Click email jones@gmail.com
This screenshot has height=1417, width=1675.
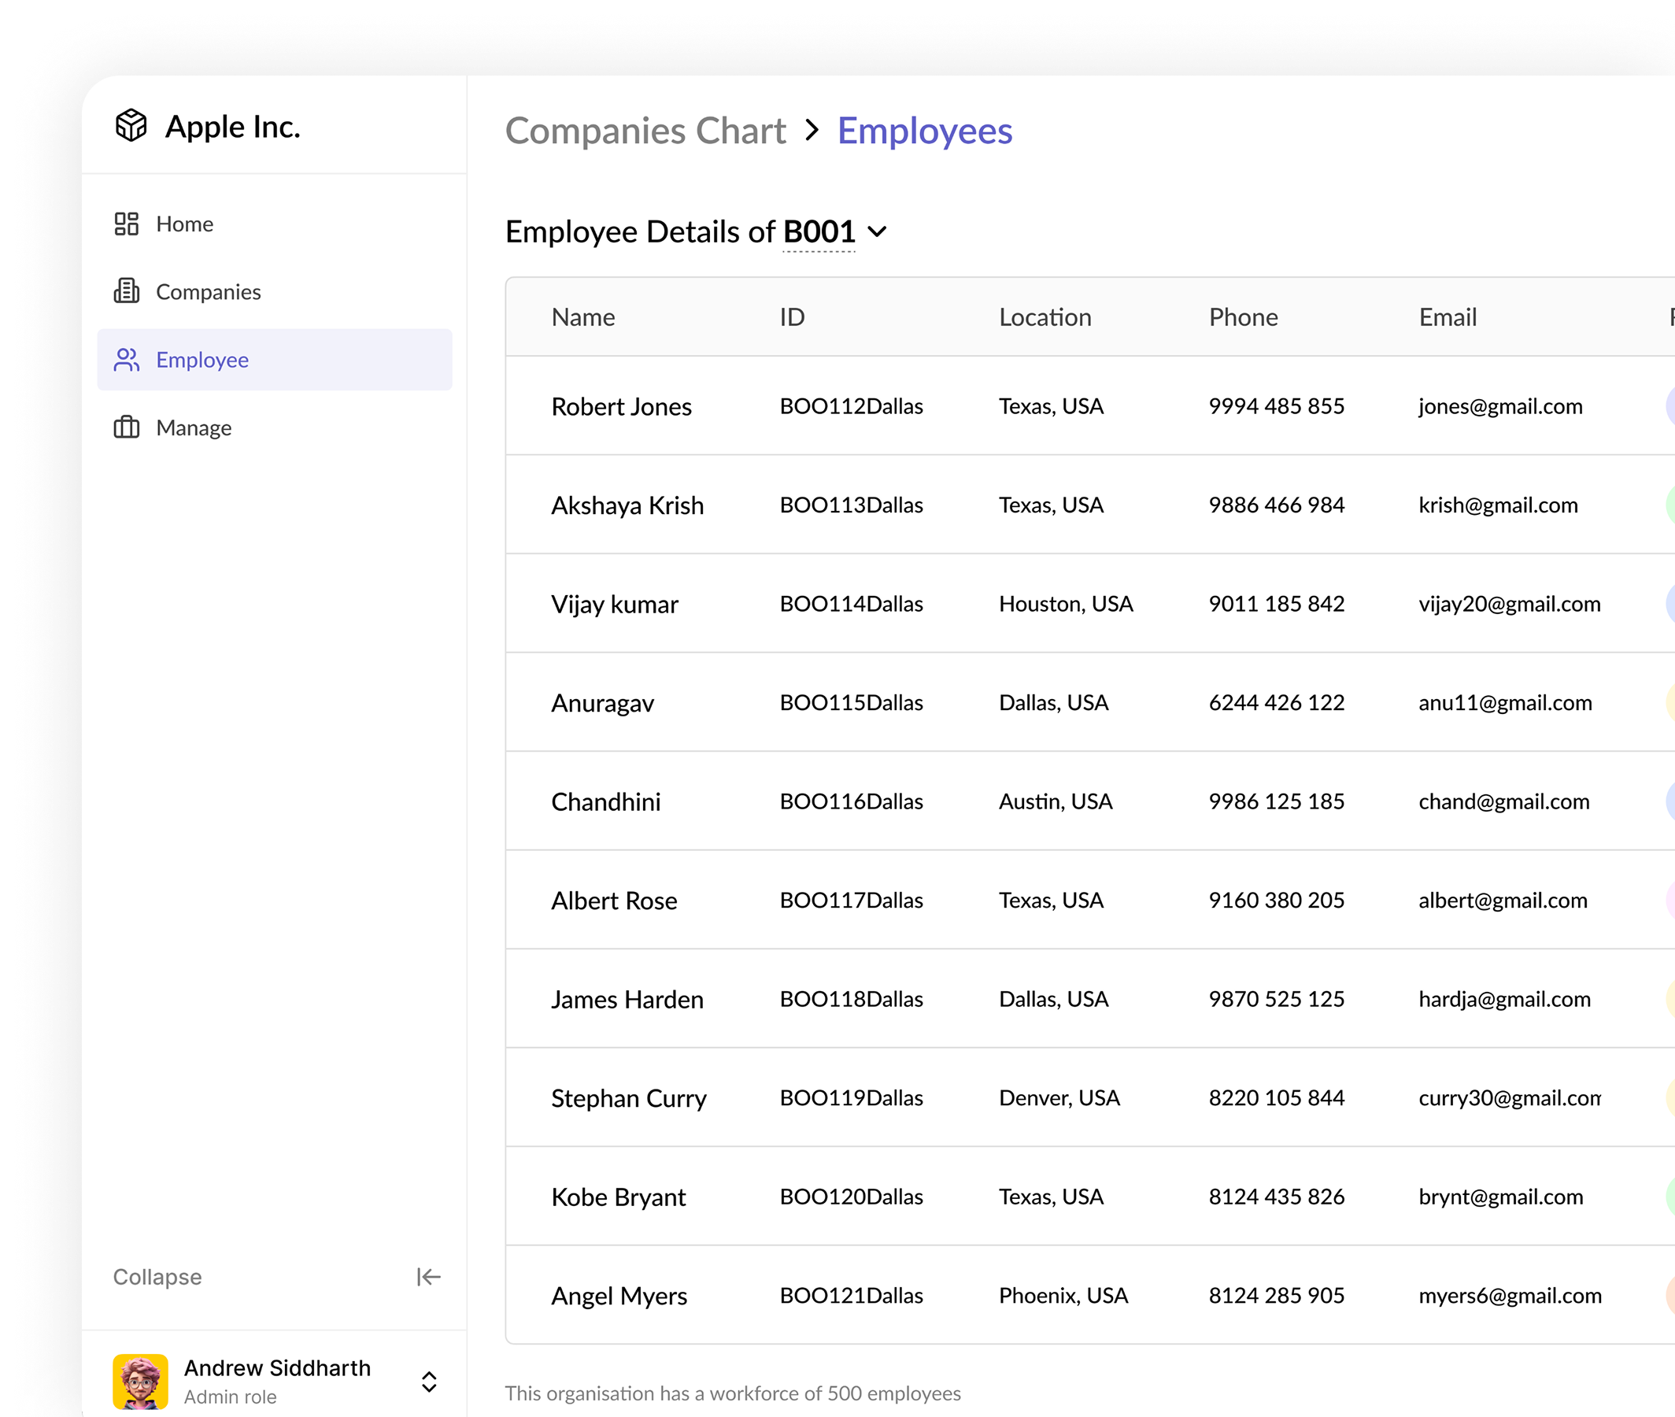point(1500,406)
